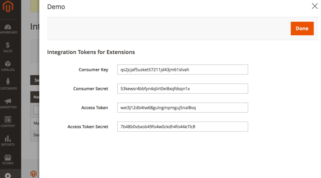Click the Integration Tokens for Extensions heading
321x178 pixels.
pos(91,52)
